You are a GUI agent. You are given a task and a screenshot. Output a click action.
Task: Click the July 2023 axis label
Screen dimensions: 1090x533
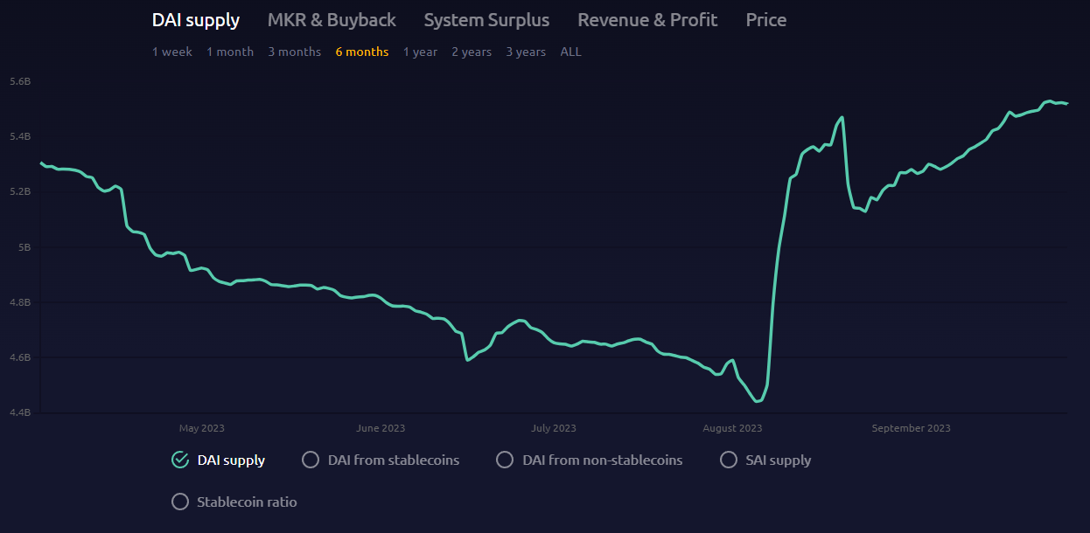pos(554,428)
